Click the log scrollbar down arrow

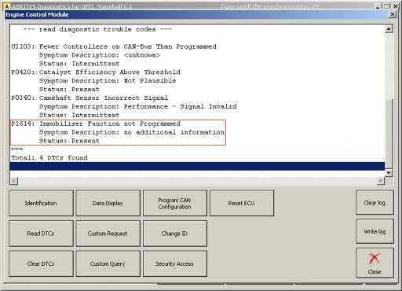(x=389, y=172)
